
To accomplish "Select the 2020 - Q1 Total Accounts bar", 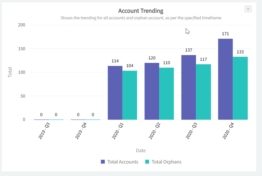I will (x=115, y=93).
